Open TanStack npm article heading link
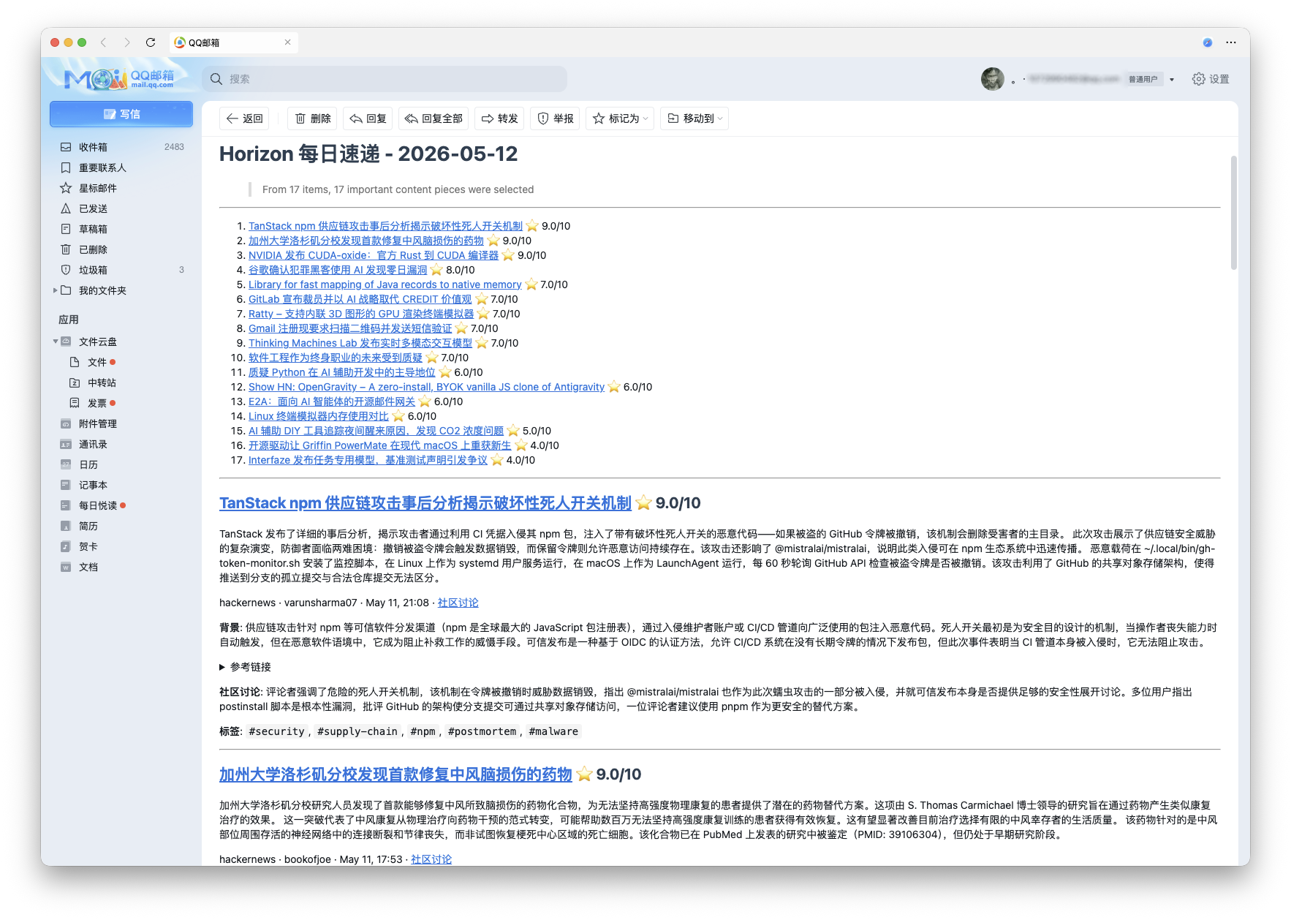 (425, 503)
